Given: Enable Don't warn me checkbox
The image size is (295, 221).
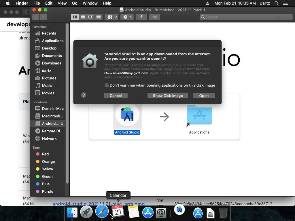Looking at the screenshot, I should tap(107, 85).
